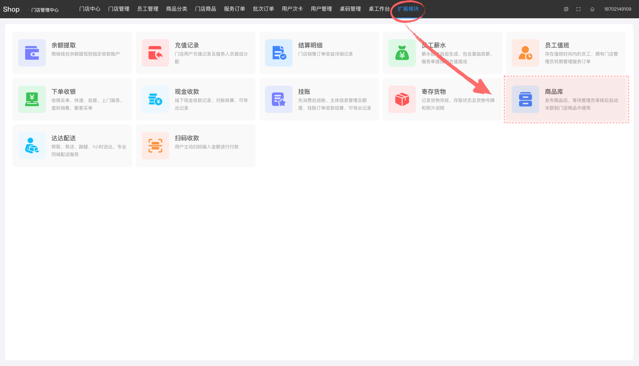This screenshot has width=639, height=366.
Task: Click the 结算明细 document icon
Action: pyautogui.click(x=279, y=53)
